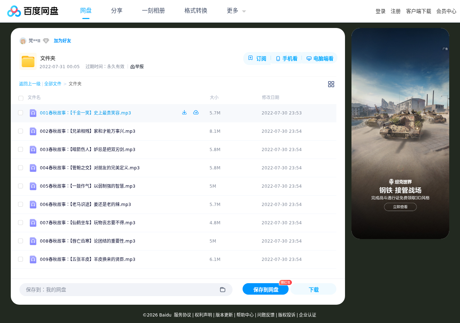
Task: Open the 格式转换 tab
Action: (x=196, y=11)
